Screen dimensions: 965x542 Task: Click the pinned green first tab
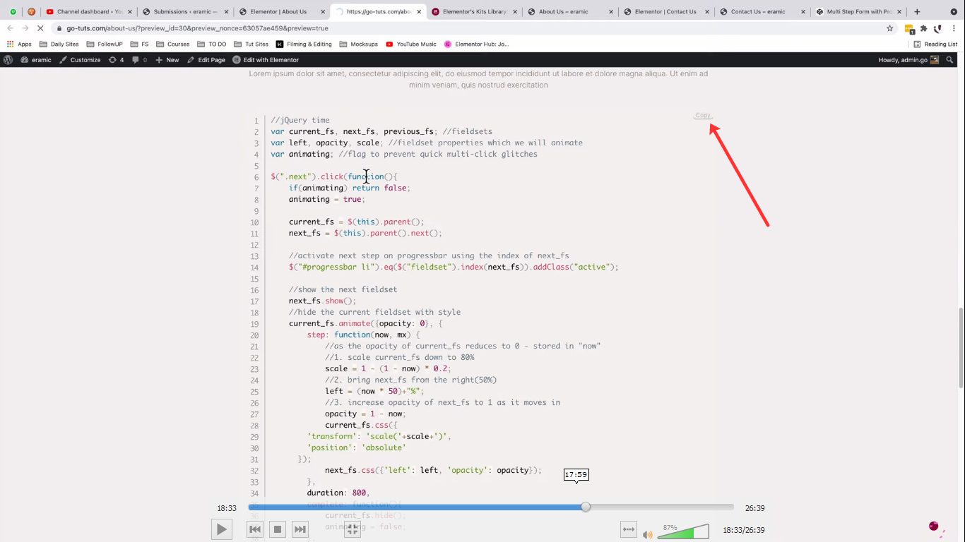(x=13, y=11)
